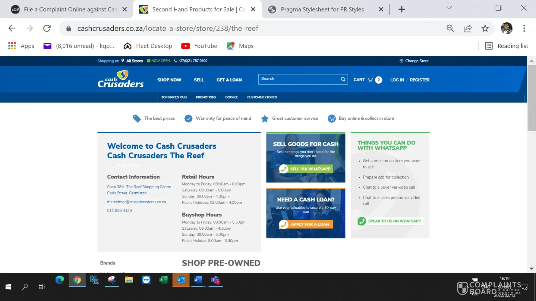
Task: Click the Cash Crusaders logo
Action: click(x=121, y=79)
